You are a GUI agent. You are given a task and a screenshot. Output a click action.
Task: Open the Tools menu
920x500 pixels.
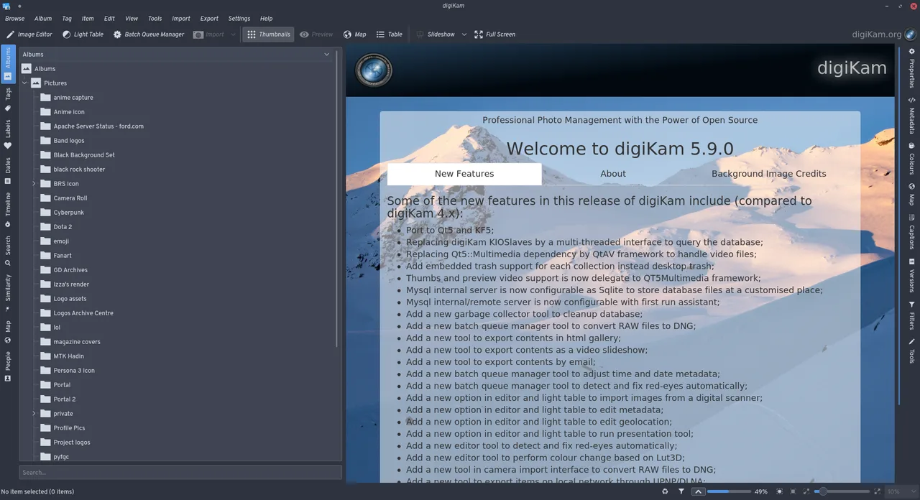click(x=155, y=19)
